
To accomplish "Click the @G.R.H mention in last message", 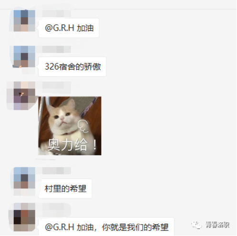I will (x=60, y=227).
